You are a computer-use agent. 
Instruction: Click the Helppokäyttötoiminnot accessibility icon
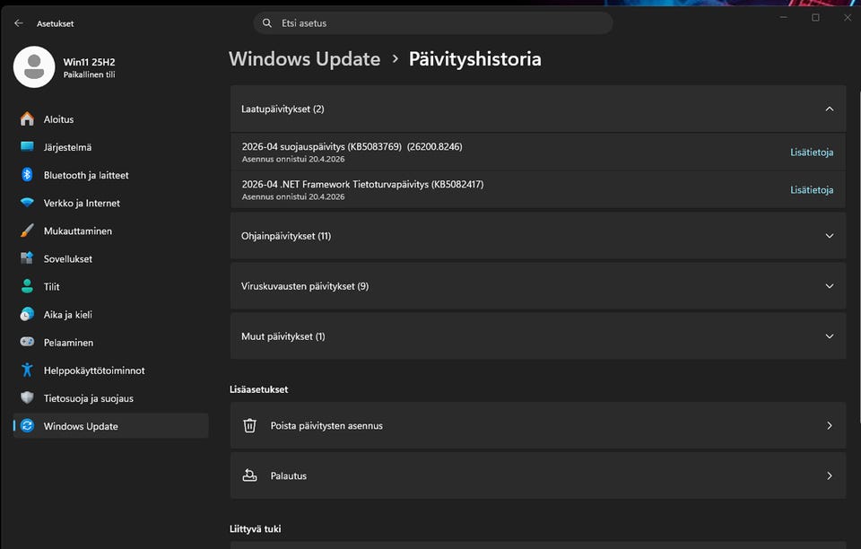coord(27,370)
